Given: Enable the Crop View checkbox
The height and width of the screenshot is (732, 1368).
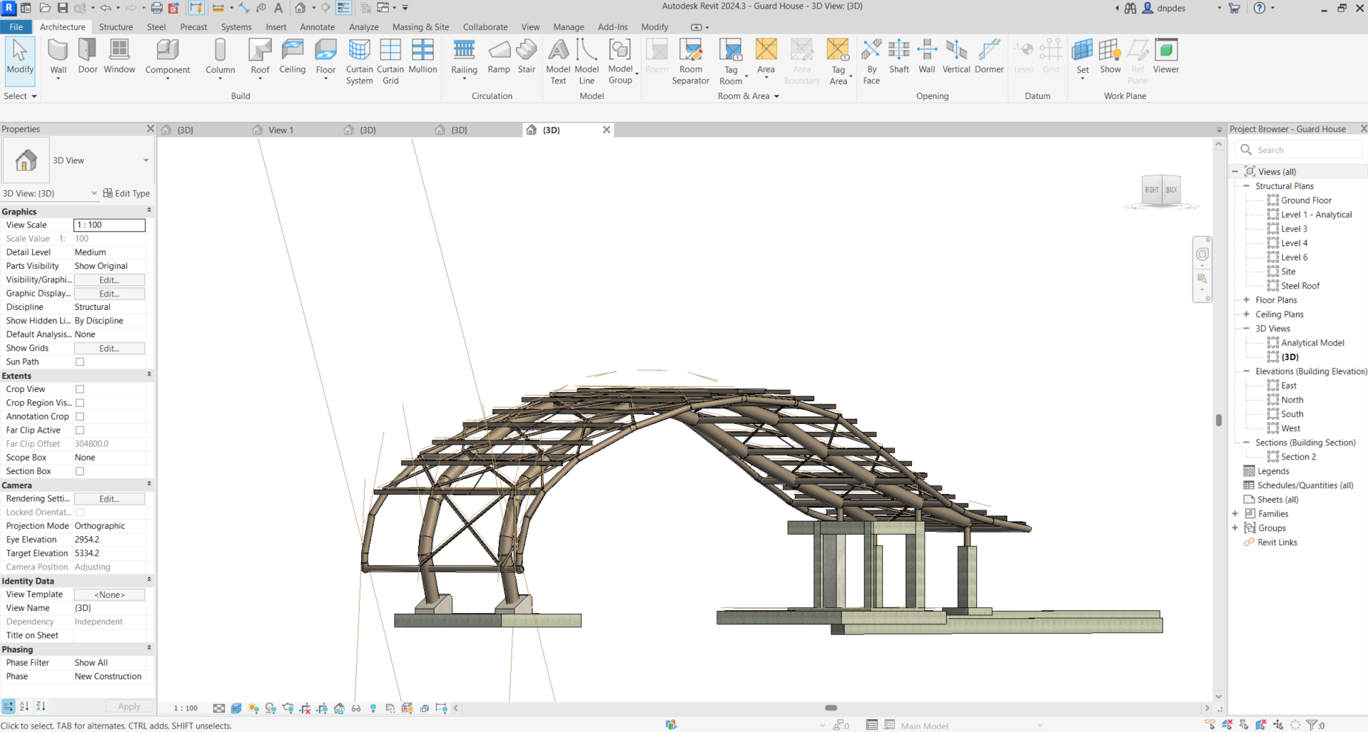Looking at the screenshot, I should point(80,389).
